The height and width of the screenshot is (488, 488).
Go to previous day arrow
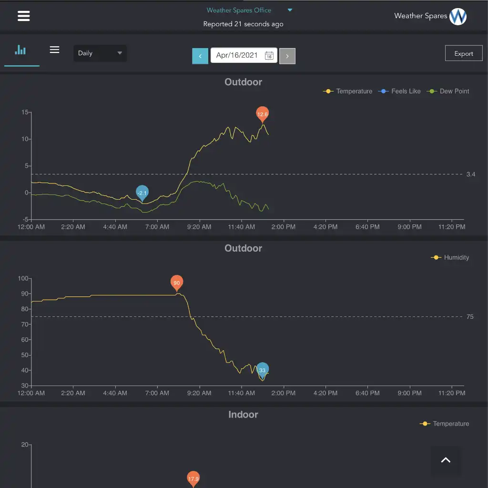pos(200,56)
